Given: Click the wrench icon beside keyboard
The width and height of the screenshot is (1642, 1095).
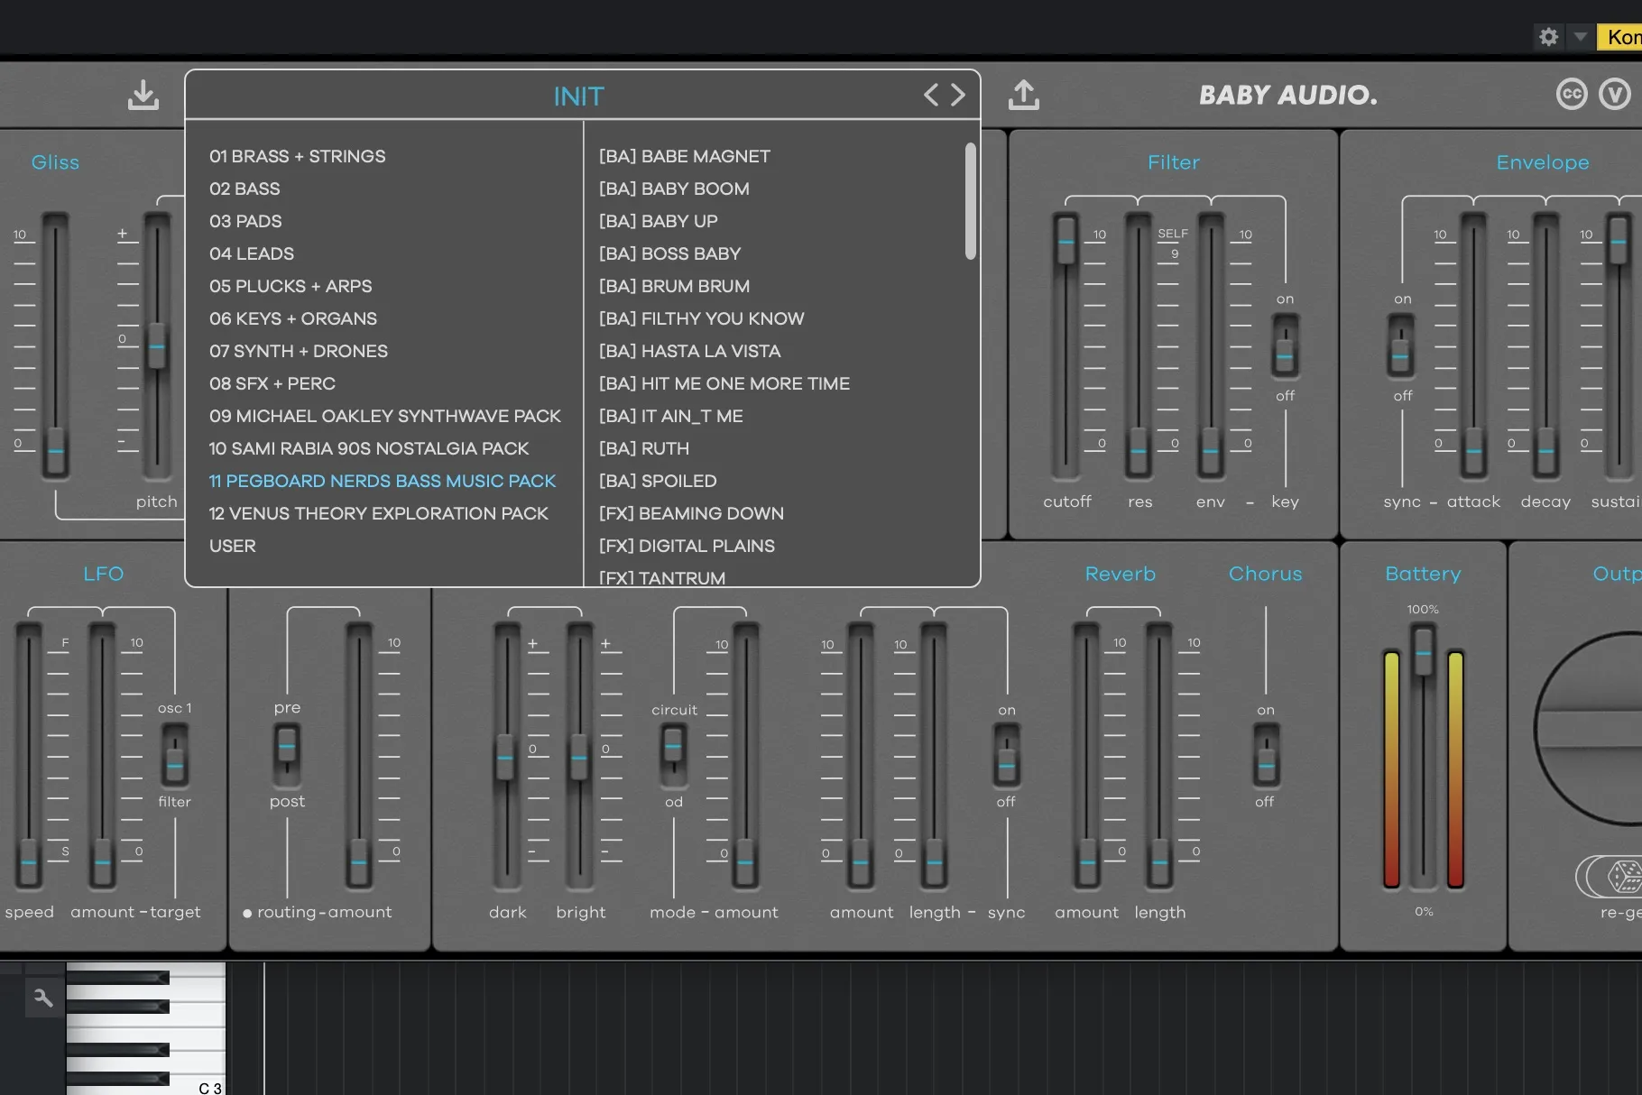Looking at the screenshot, I should [x=43, y=998].
